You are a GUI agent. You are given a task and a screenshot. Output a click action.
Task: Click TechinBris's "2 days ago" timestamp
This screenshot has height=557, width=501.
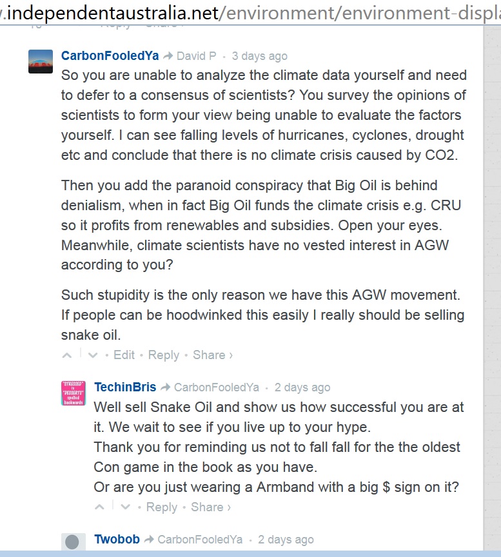302,387
